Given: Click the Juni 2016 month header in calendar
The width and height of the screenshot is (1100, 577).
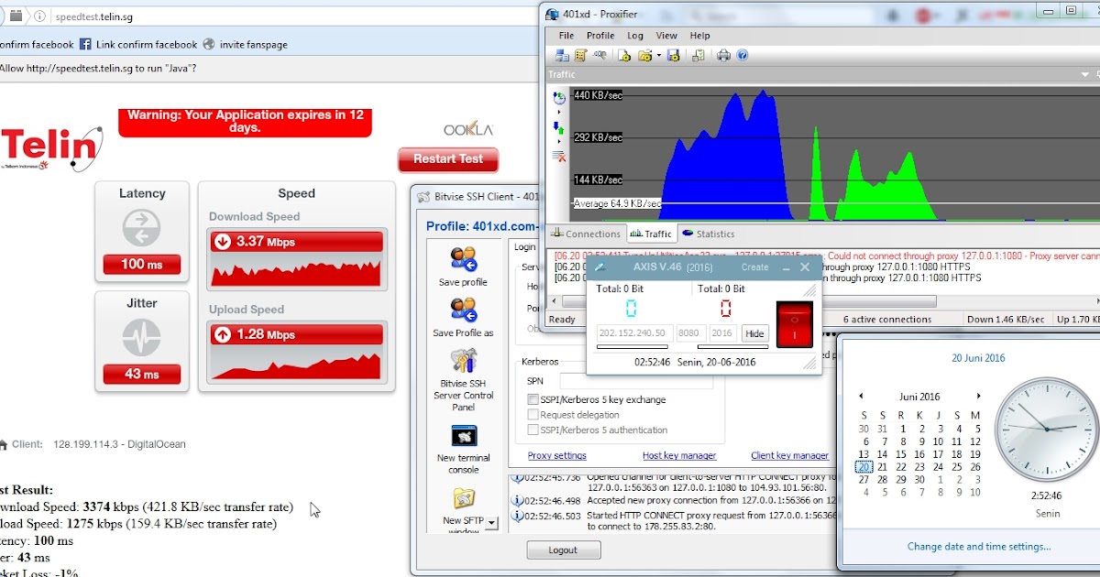Looking at the screenshot, I should tap(919, 397).
